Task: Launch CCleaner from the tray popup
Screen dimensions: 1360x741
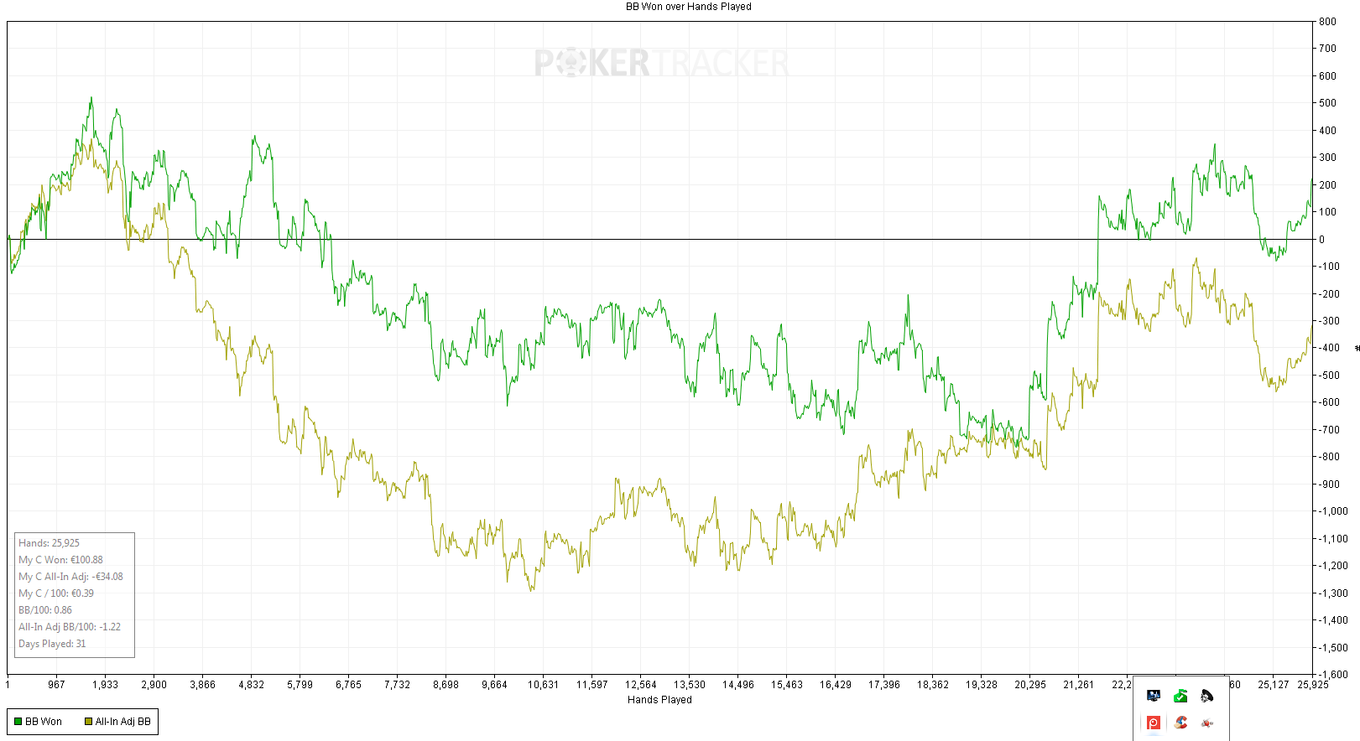Action: point(1180,723)
